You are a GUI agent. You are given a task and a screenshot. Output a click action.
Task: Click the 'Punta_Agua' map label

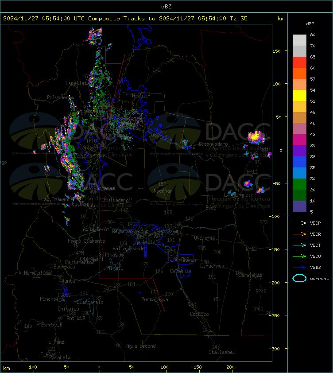click(x=155, y=299)
